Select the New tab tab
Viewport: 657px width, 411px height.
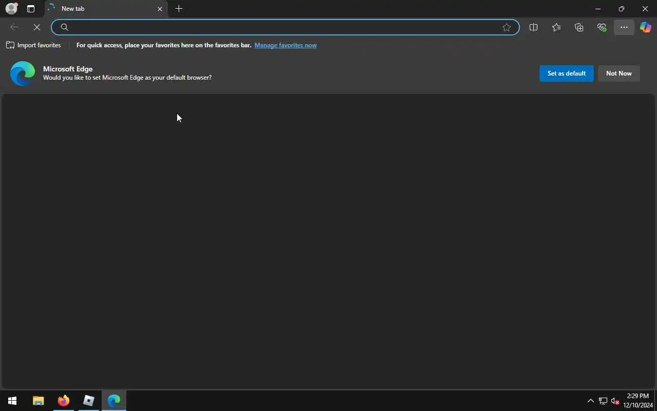(x=105, y=9)
